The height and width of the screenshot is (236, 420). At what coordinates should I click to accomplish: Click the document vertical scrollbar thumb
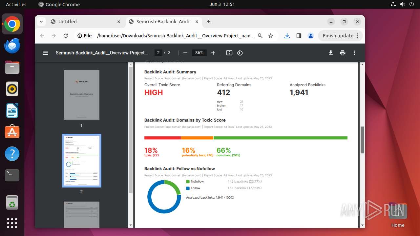pyautogui.click(x=362, y=140)
